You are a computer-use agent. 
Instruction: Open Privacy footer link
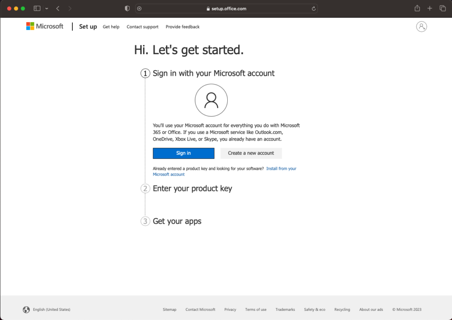(x=230, y=309)
